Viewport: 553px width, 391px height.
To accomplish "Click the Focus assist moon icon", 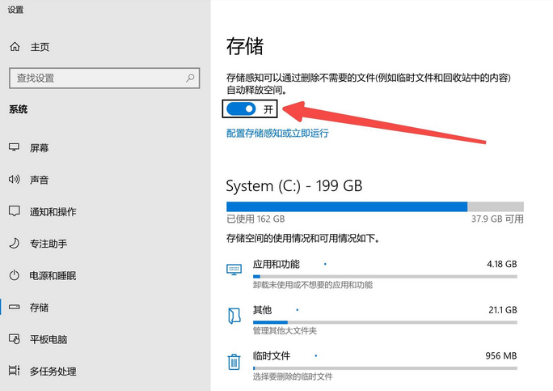I will tap(15, 244).
